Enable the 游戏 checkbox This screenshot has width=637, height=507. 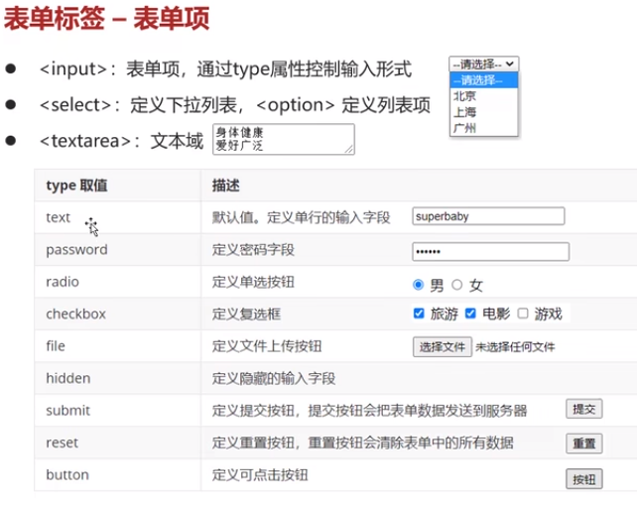523,314
